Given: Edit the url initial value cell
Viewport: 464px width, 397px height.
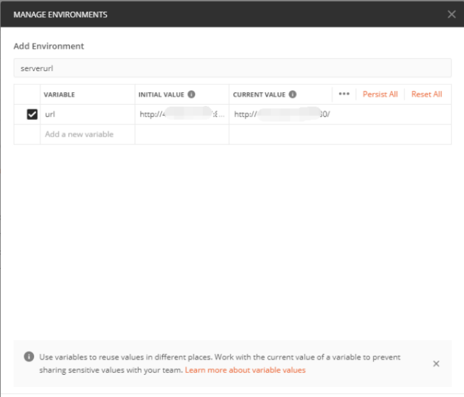Looking at the screenshot, I should 182,114.
